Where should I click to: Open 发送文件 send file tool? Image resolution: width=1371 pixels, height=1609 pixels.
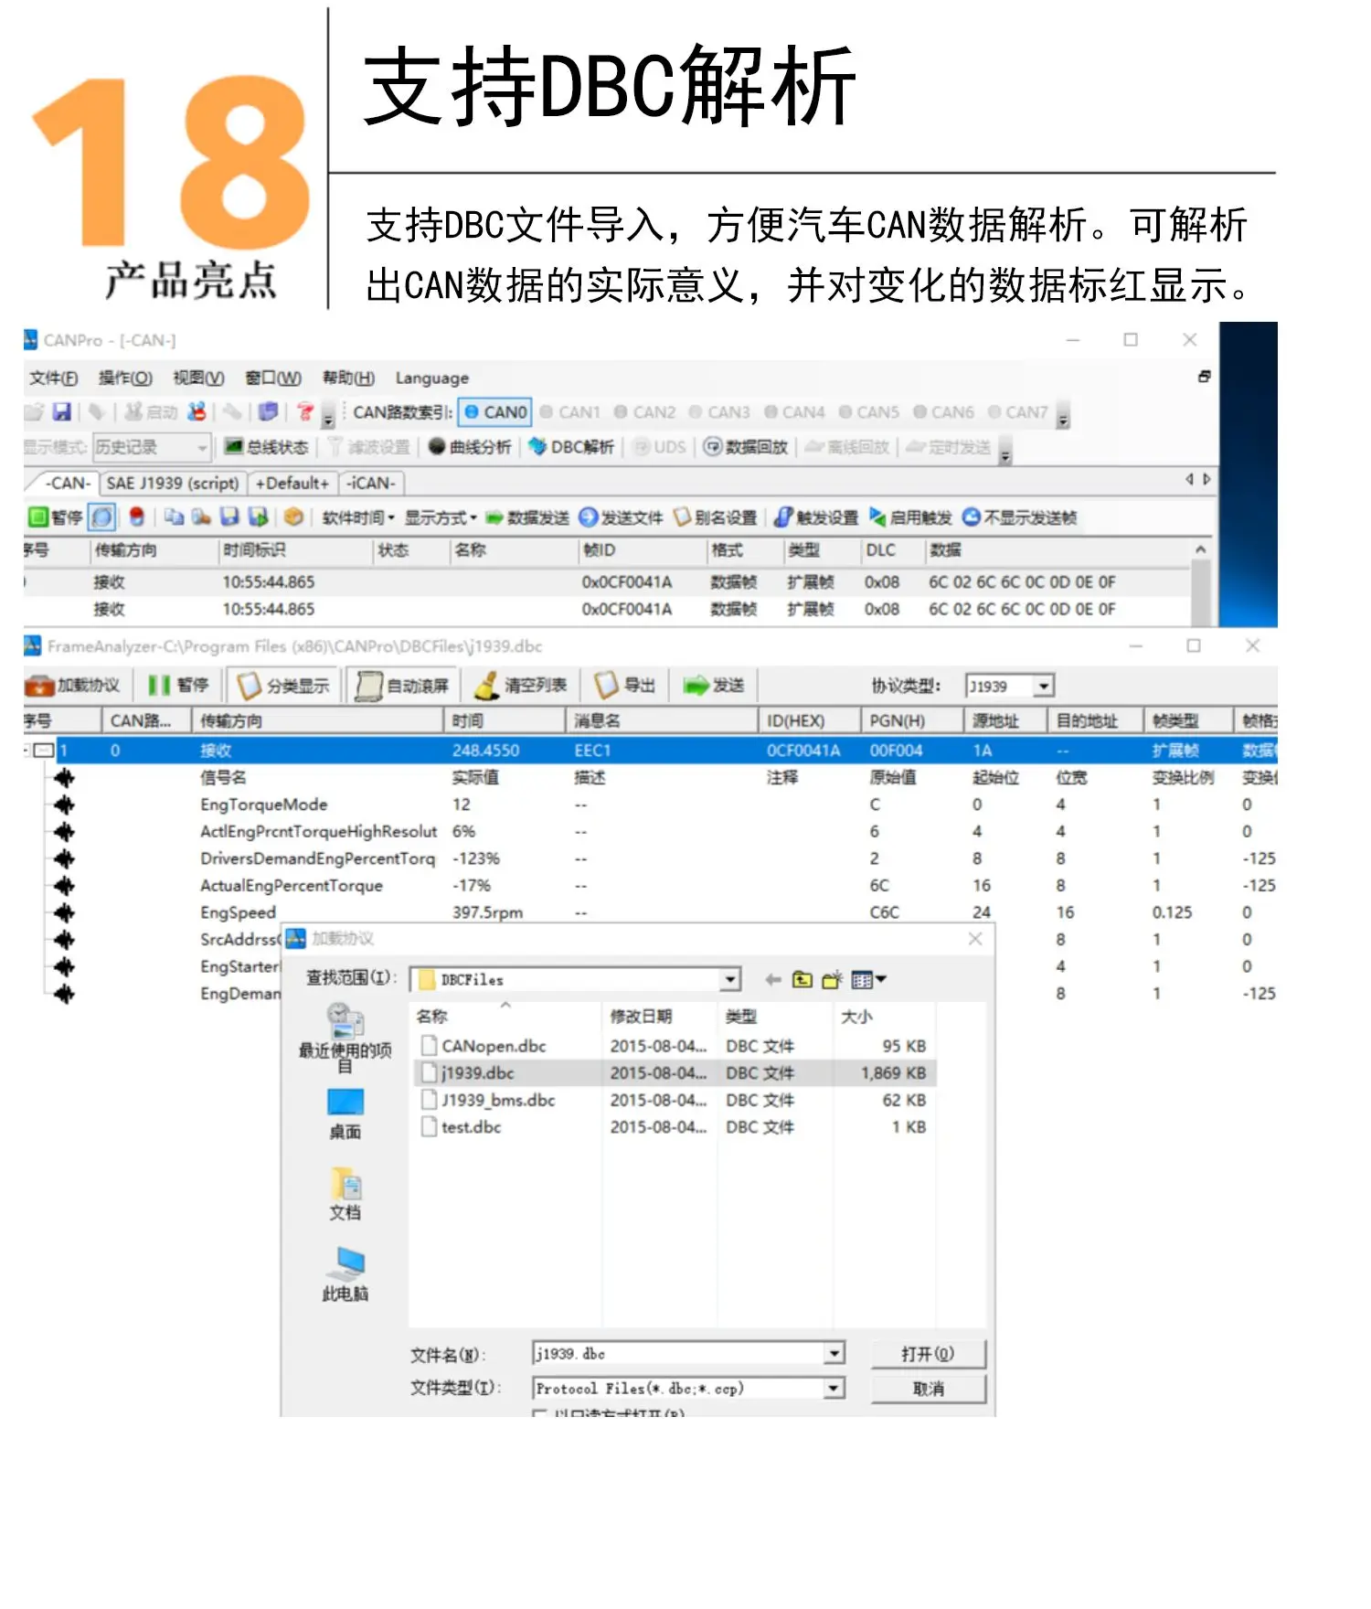click(622, 517)
